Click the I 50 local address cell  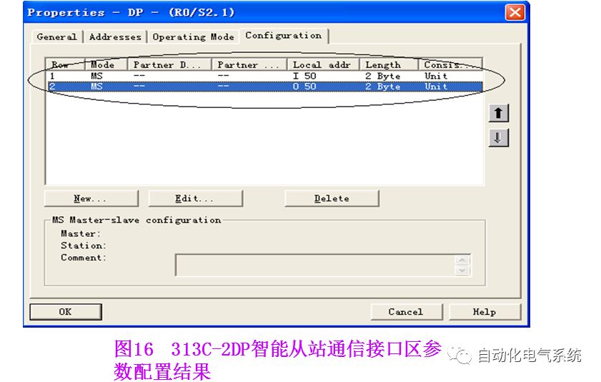coord(304,76)
